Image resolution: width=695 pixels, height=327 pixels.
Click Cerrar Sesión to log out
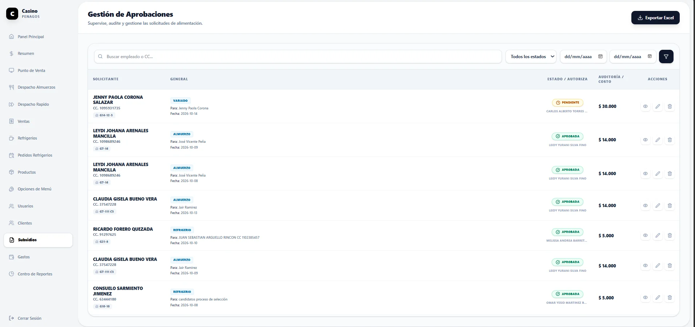coord(38,318)
